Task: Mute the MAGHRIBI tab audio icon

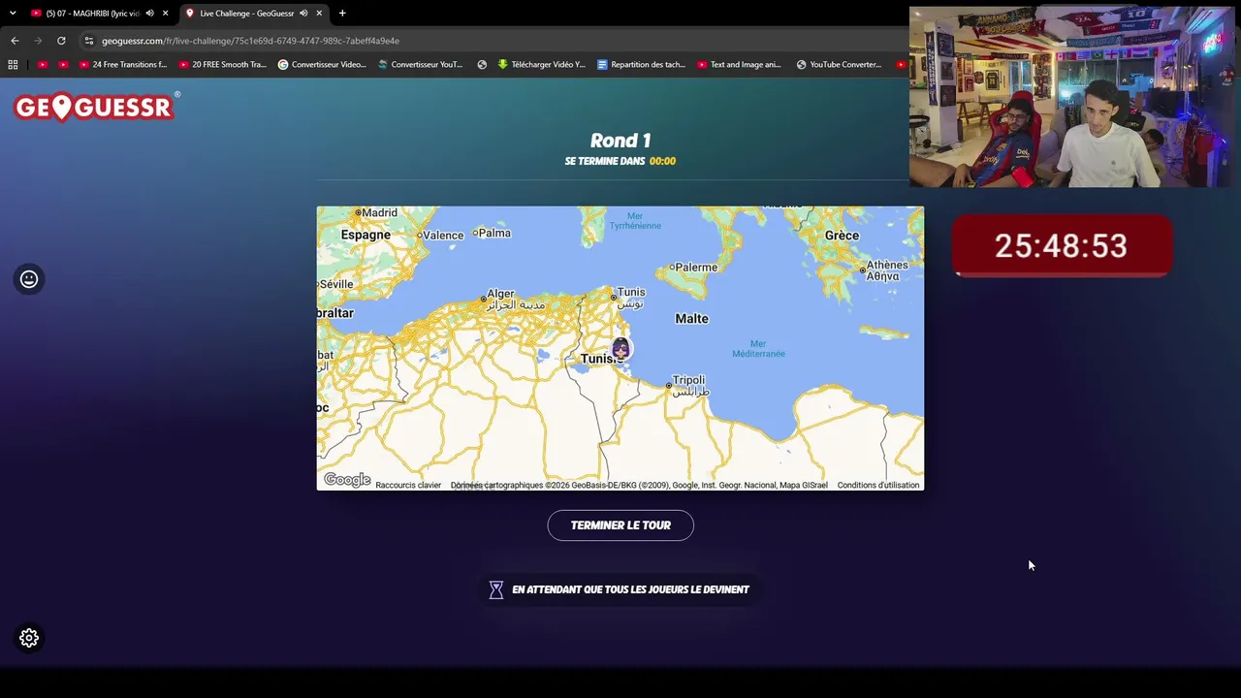Action: [149, 14]
